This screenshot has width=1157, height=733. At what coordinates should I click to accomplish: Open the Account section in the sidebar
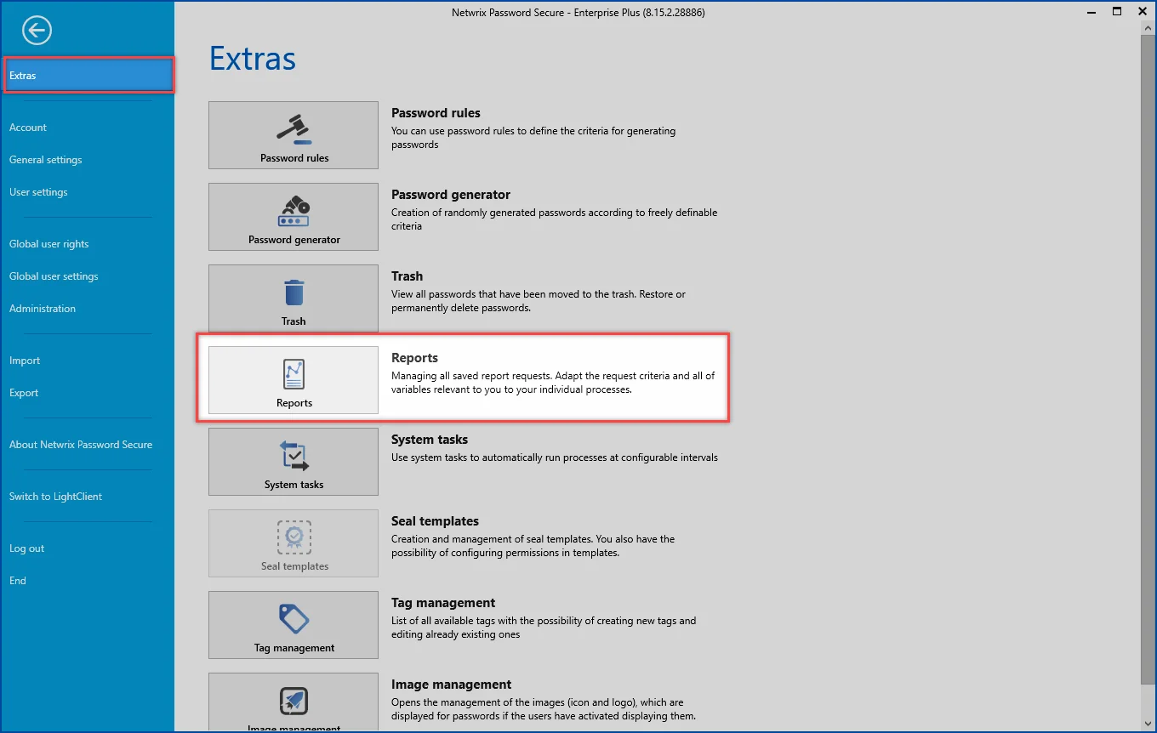point(28,128)
